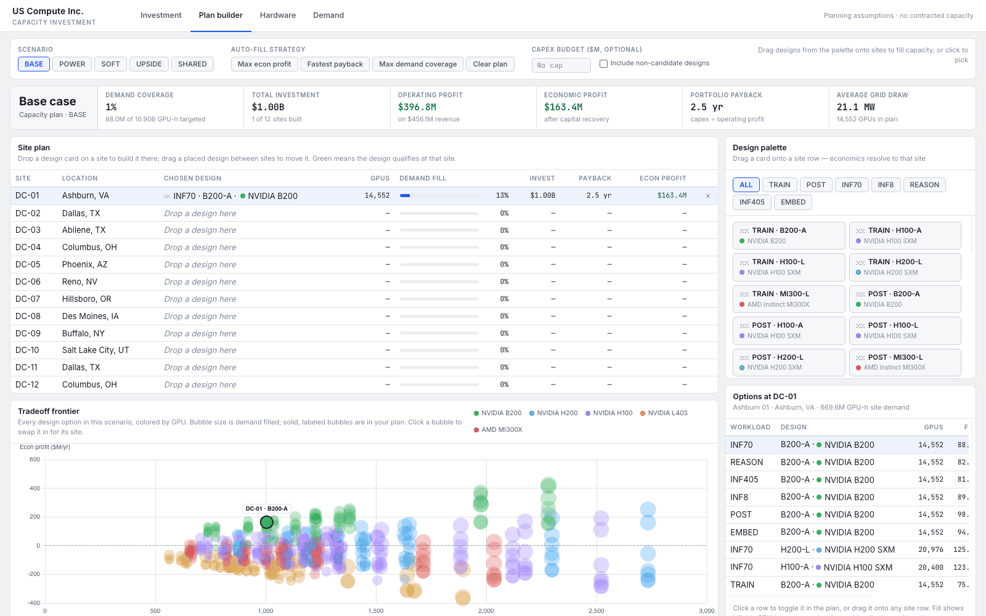Filter palette by REASON workload
This screenshot has height=616, width=986.
pos(924,185)
